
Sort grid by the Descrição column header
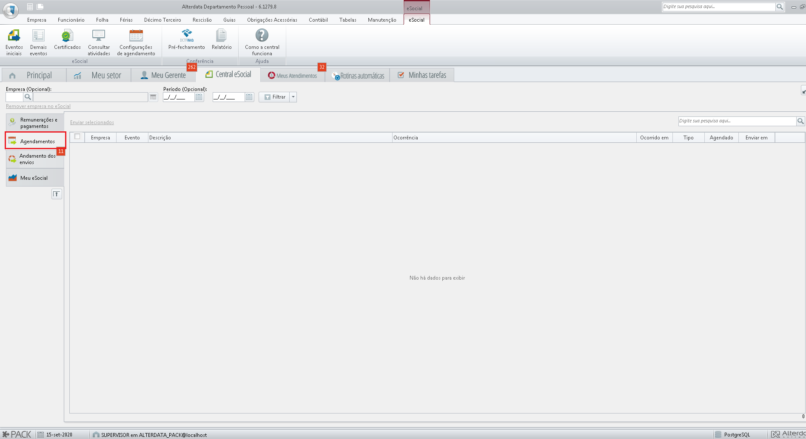click(270, 138)
